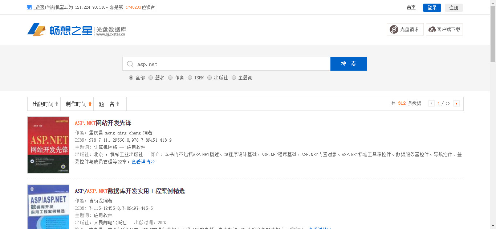
Task: Open 客户端下载 client download button
Action: tap(444, 29)
